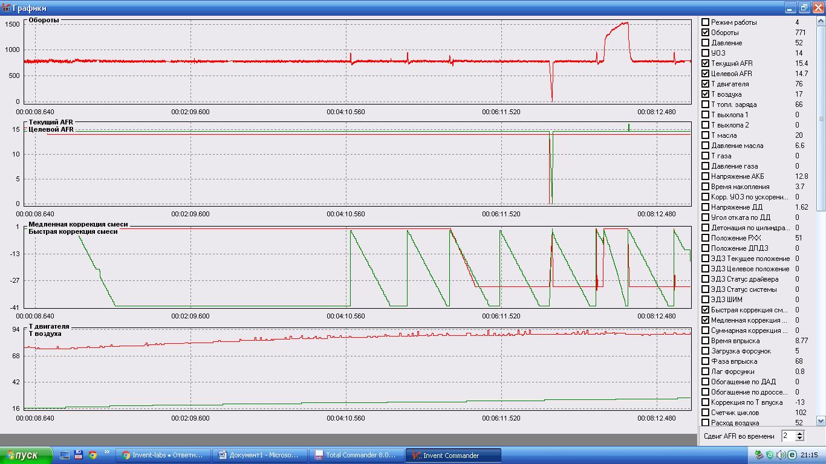This screenshot has height=464, width=826.
Task: Click the safely remove hardware tray icon
Action: pyautogui.click(x=759, y=455)
